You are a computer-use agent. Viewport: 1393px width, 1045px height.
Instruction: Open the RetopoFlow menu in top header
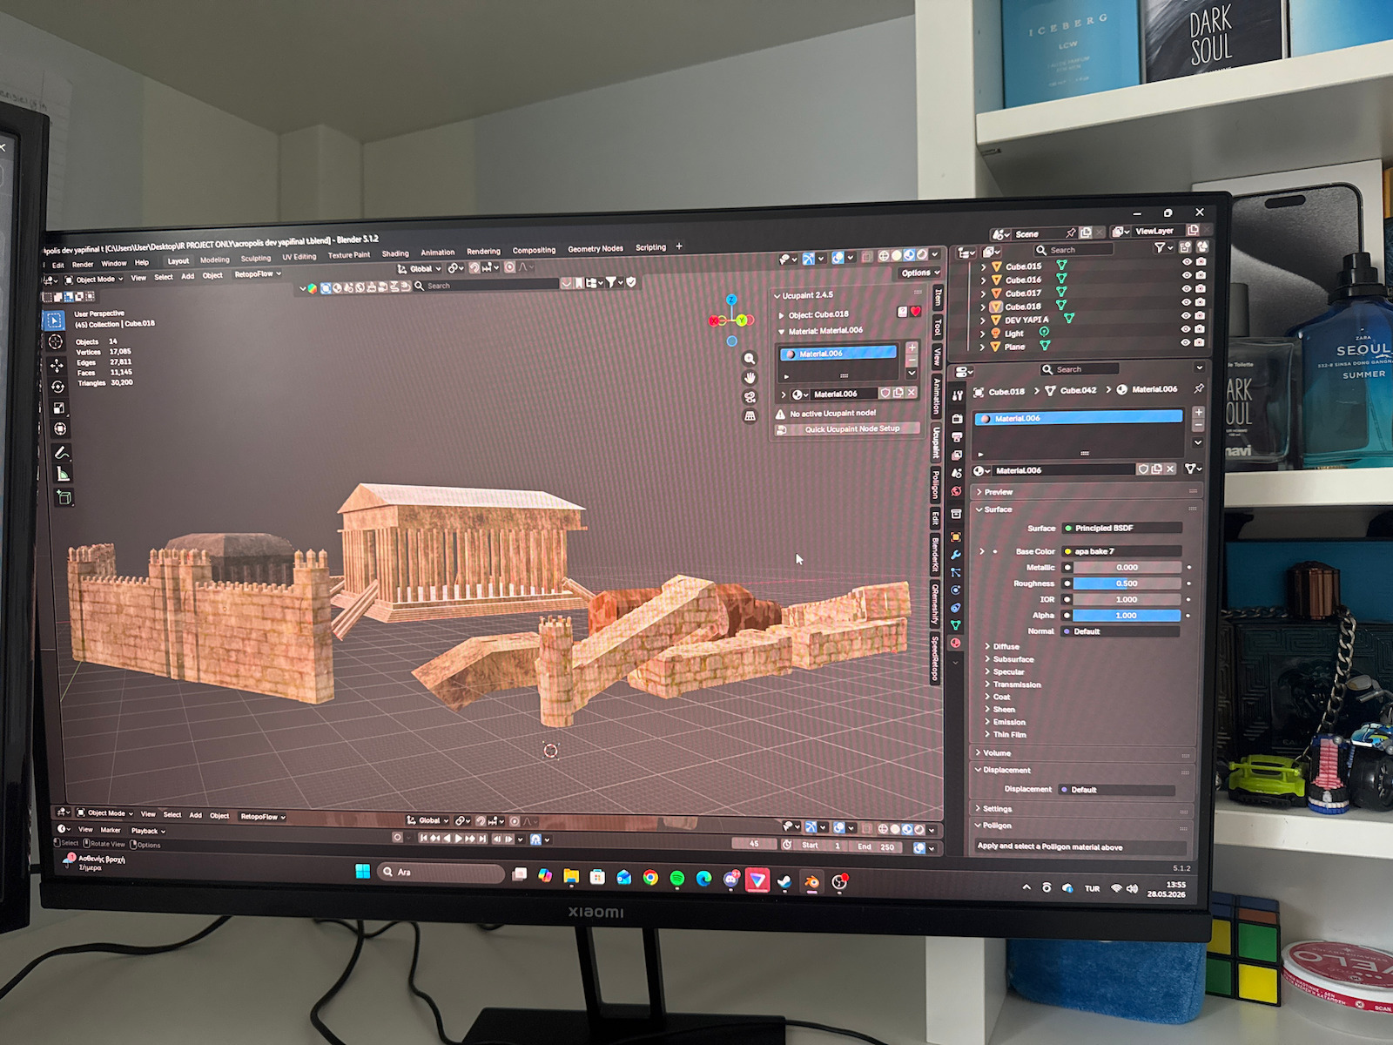point(258,273)
